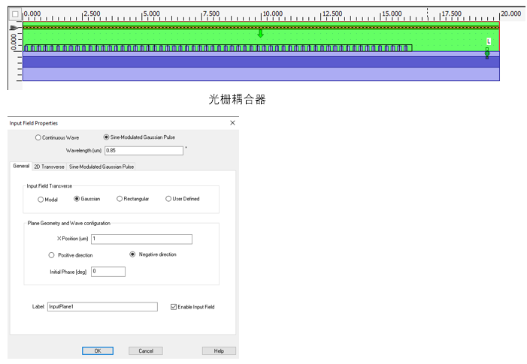
Task: Click the arrow marker on the vertical ruler
Action: tap(14, 28)
